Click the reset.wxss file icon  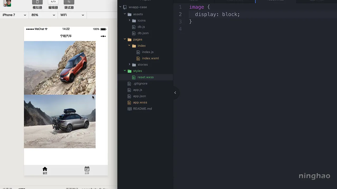(x=133, y=77)
